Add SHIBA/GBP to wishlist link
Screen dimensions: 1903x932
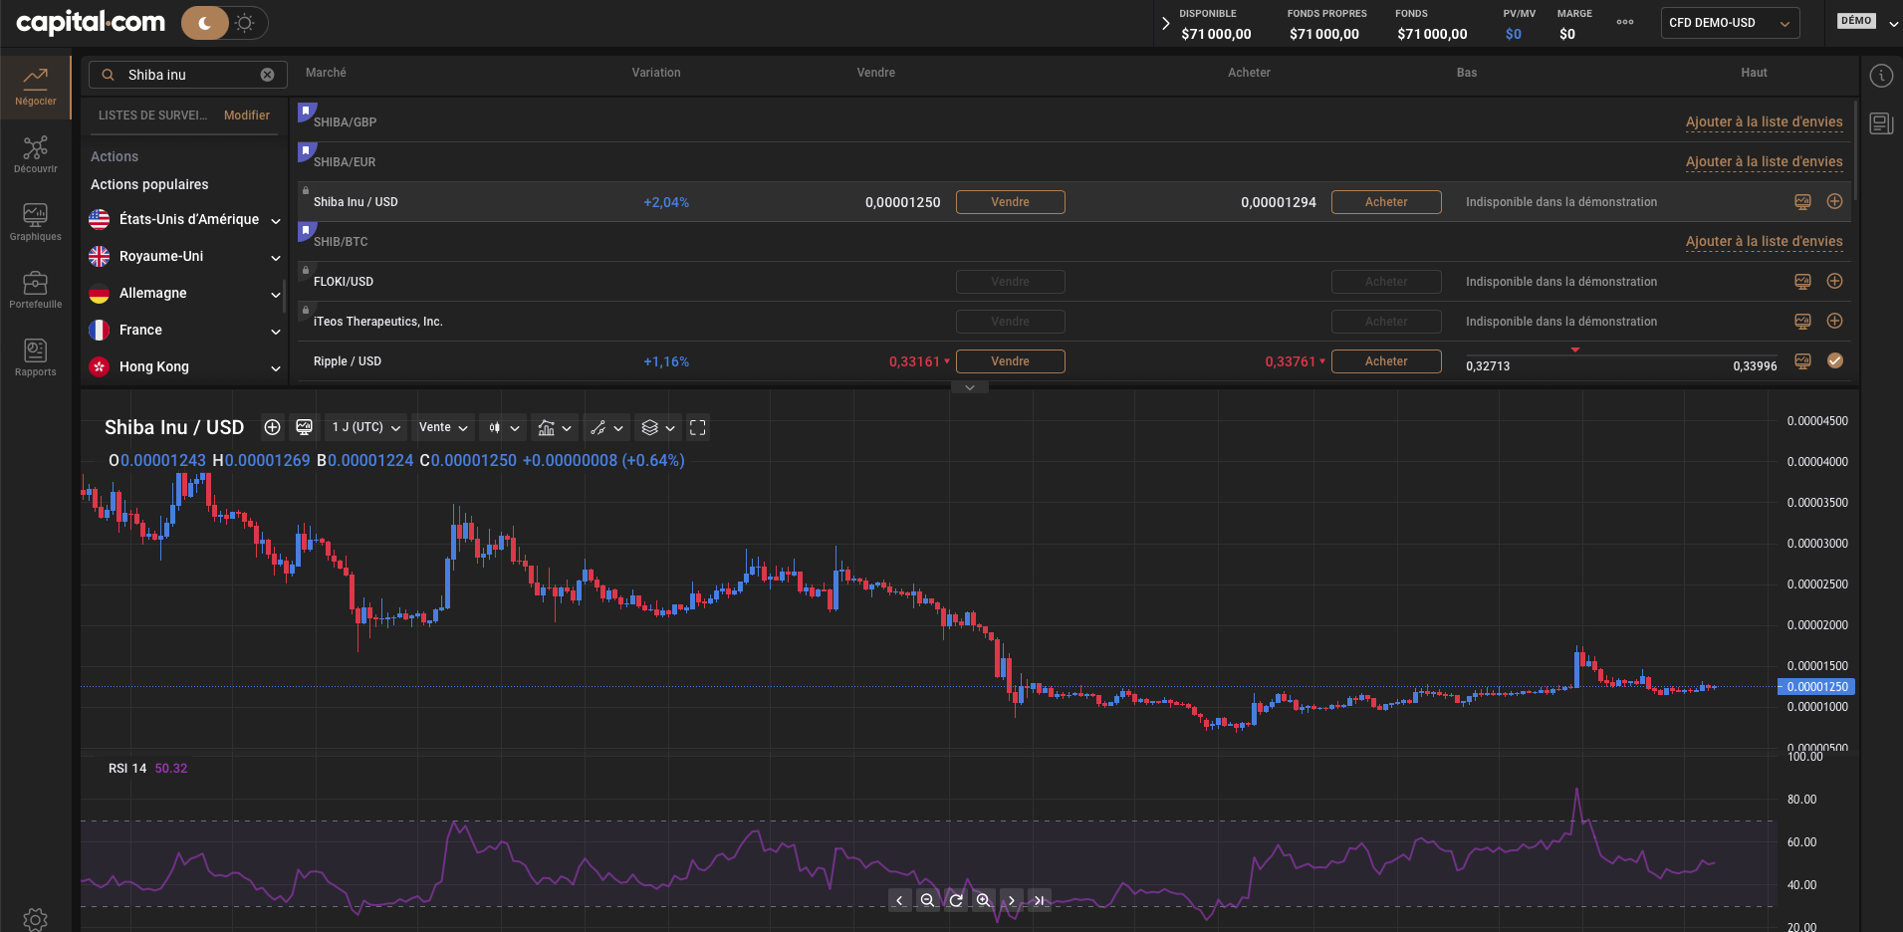[1764, 122]
